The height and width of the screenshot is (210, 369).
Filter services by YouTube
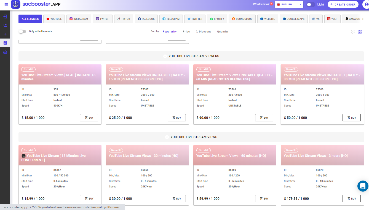click(54, 19)
